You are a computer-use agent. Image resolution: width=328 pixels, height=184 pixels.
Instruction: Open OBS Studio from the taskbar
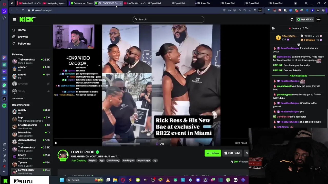153,180
